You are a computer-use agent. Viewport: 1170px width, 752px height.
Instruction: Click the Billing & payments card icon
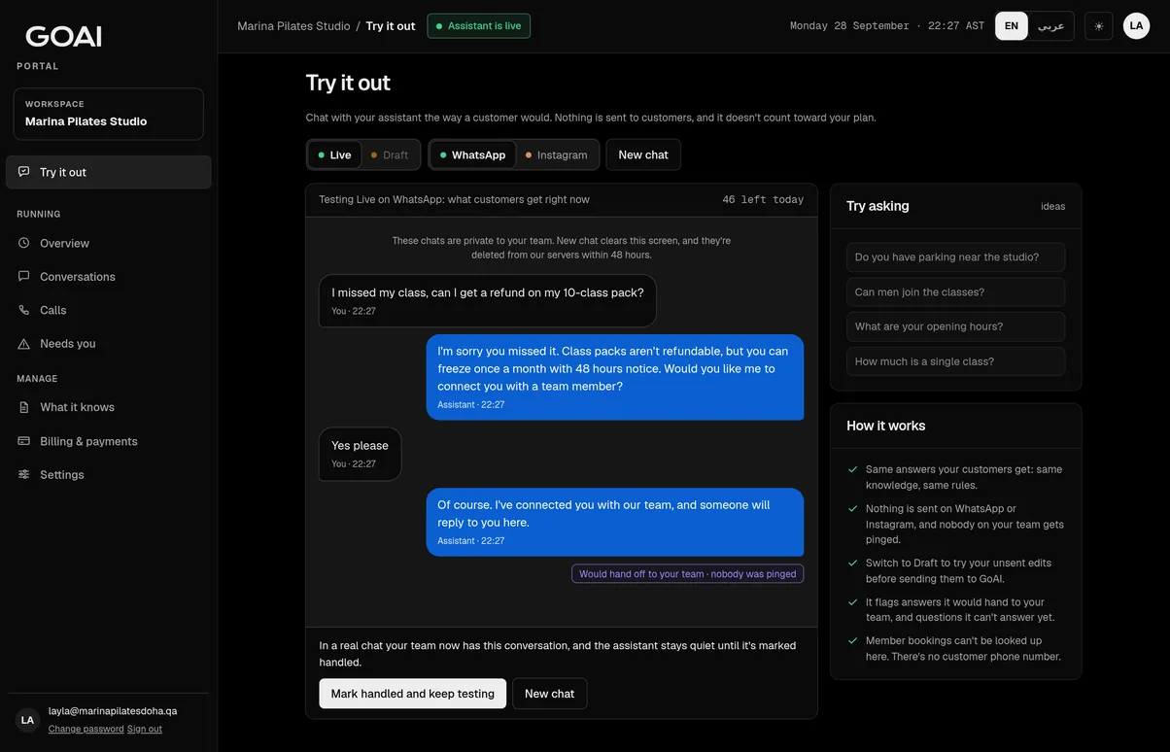pyautogui.click(x=24, y=441)
